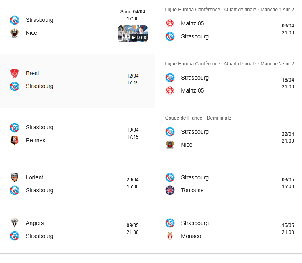Click Strasbourg logo in Coupe de France match
Image resolution: width=302 pixels, height=263 pixels.
(170, 132)
